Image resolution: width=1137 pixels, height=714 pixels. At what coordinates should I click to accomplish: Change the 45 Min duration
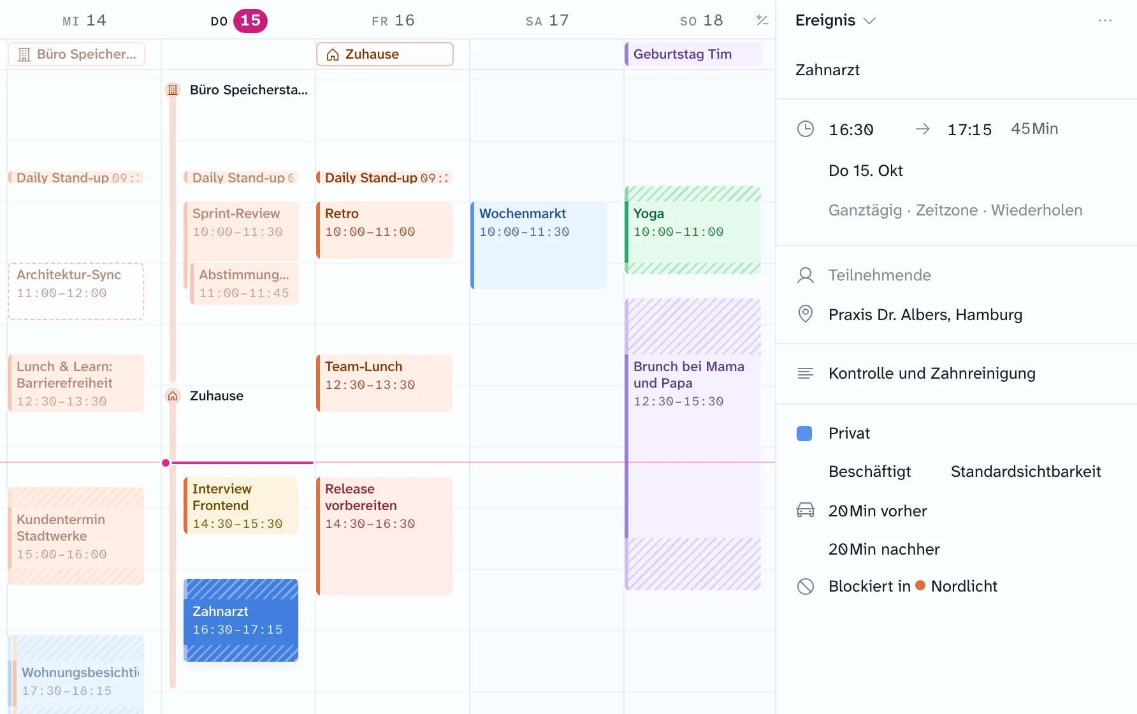coord(1034,129)
